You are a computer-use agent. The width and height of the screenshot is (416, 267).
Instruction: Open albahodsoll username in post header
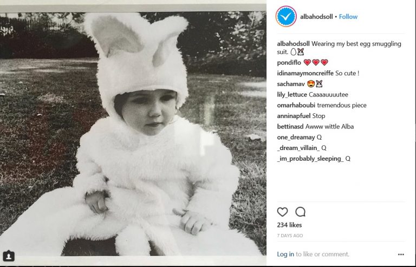[316, 17]
